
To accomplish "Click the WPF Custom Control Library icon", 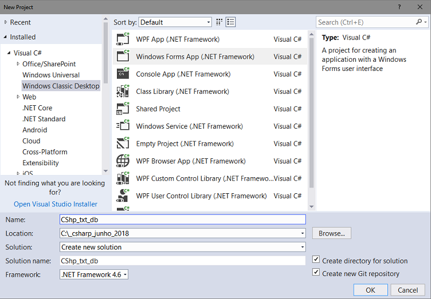I will 123,178.
